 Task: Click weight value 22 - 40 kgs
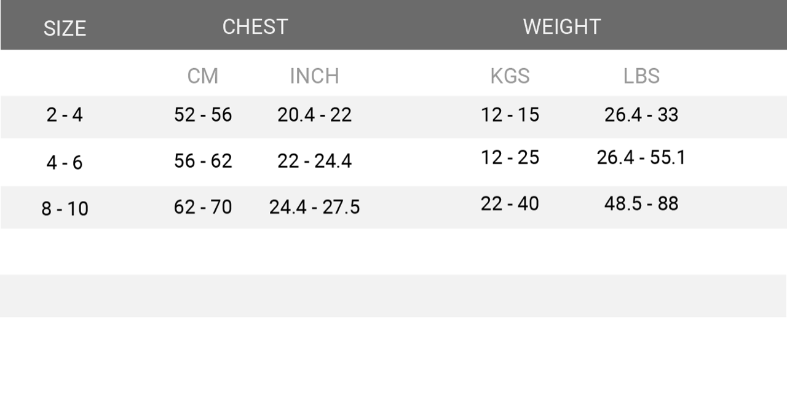coord(510,204)
